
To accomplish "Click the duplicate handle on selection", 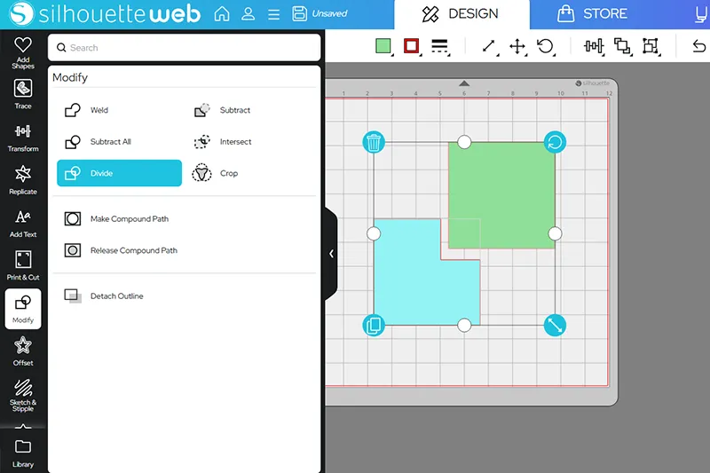I will coord(375,325).
